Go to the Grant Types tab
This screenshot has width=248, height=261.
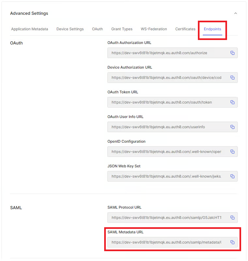click(122, 29)
